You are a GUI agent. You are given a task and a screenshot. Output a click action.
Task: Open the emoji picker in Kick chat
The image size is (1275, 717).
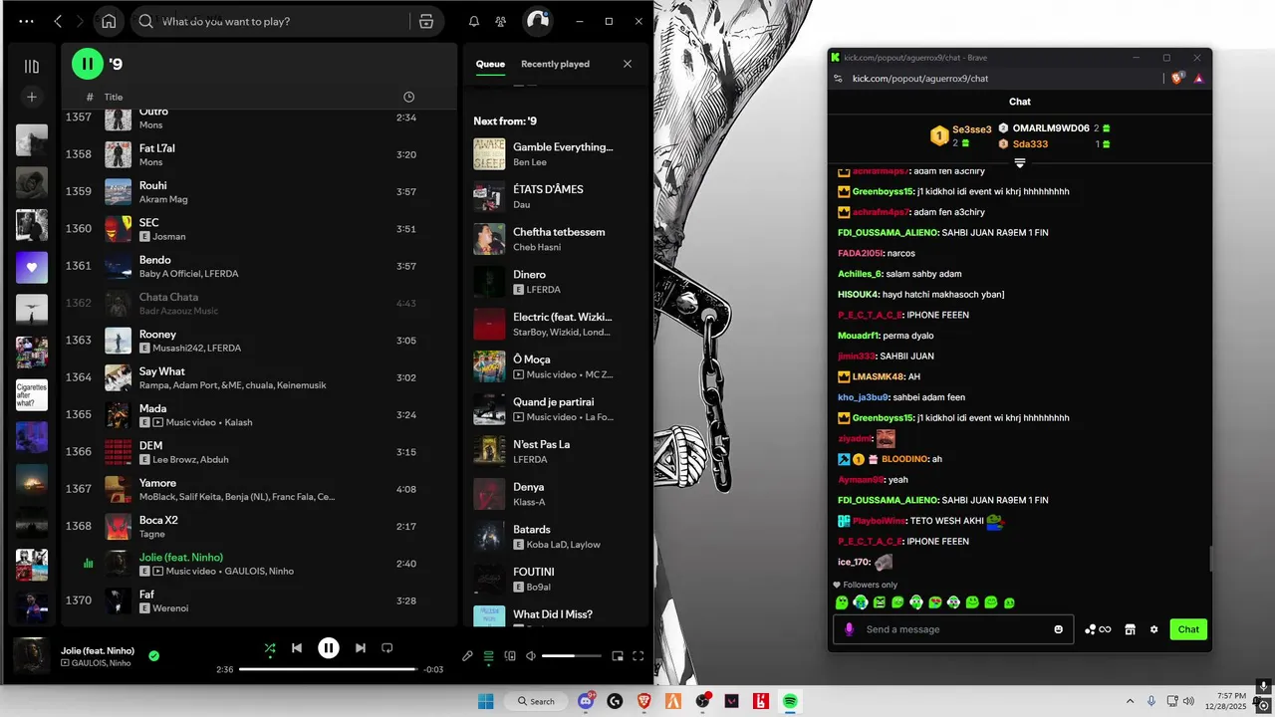click(x=1059, y=629)
